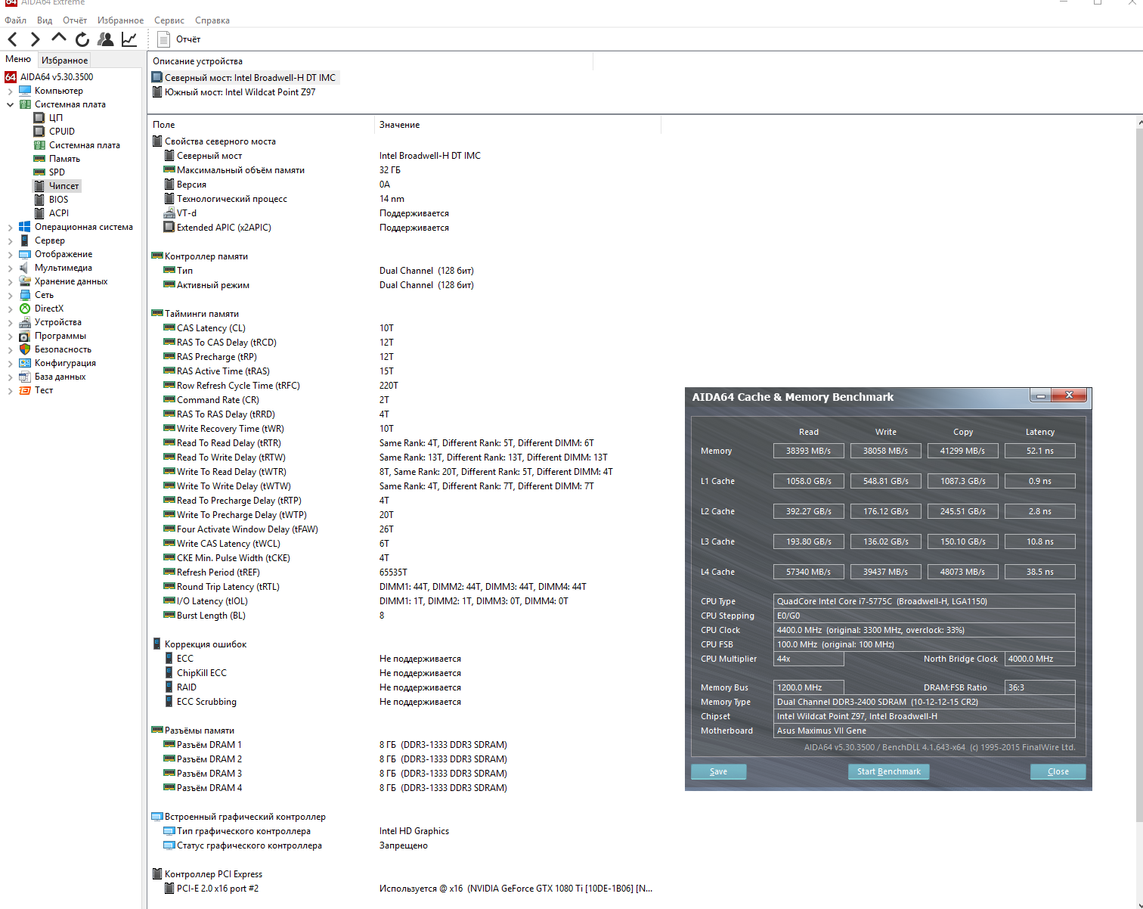Collapse the Системная плата tree branch

10,104
